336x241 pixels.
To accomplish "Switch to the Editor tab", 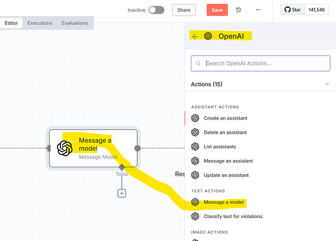I will 11,23.
